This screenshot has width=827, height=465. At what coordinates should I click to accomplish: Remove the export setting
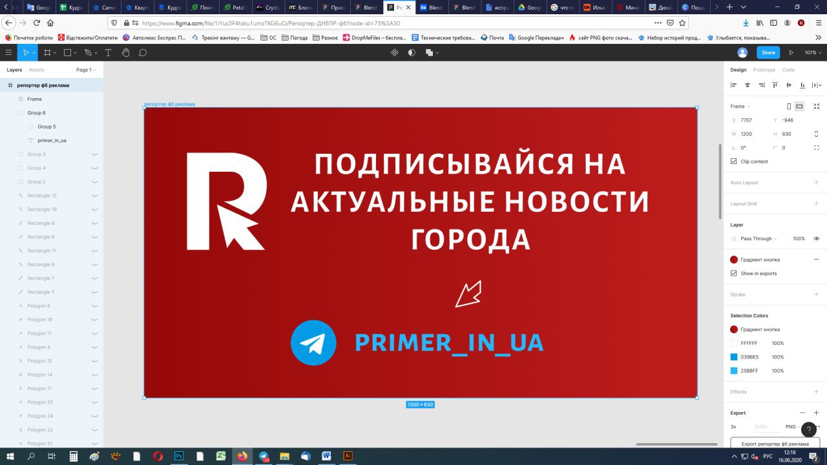(803, 413)
